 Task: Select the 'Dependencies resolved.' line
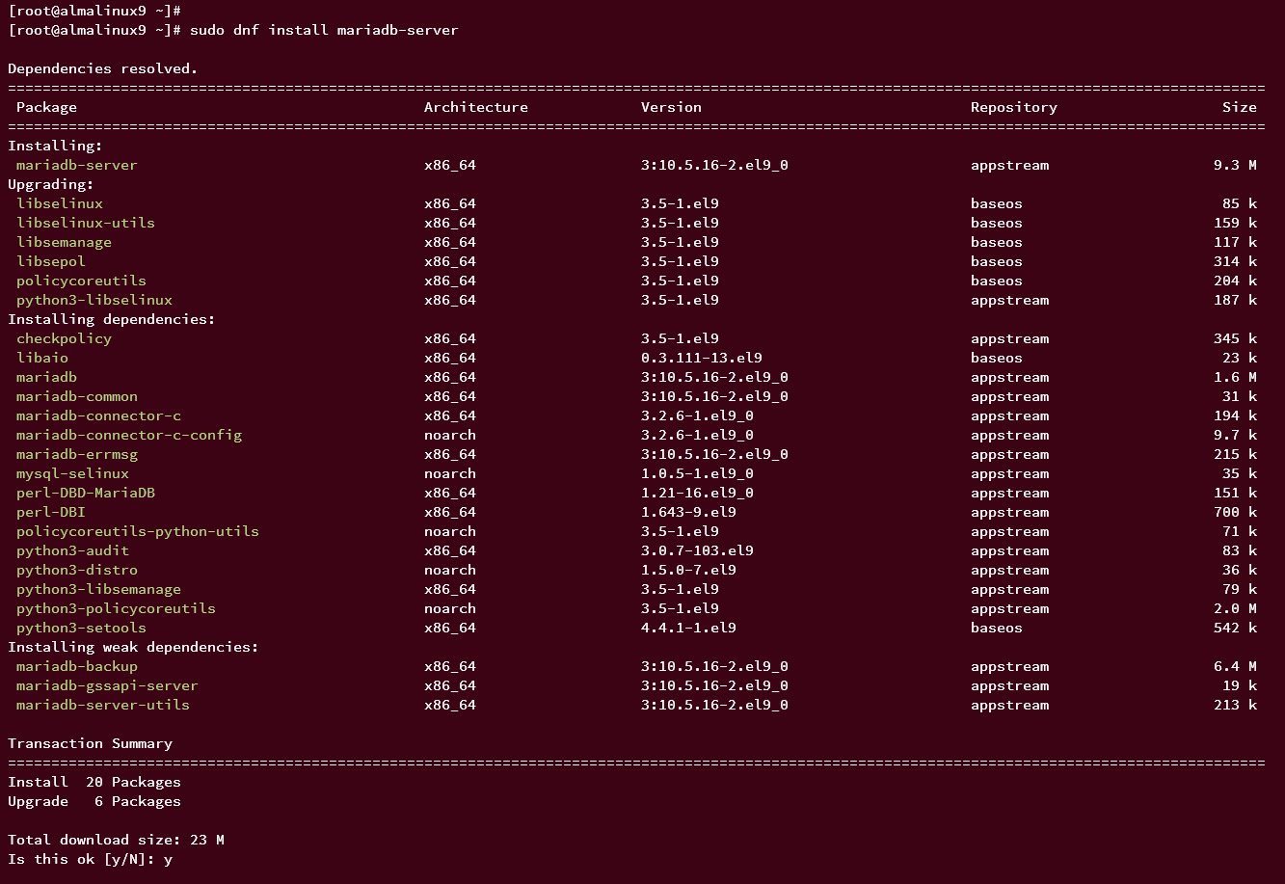tap(102, 68)
